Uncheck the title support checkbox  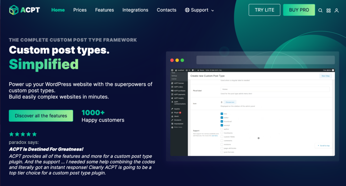[222, 114]
